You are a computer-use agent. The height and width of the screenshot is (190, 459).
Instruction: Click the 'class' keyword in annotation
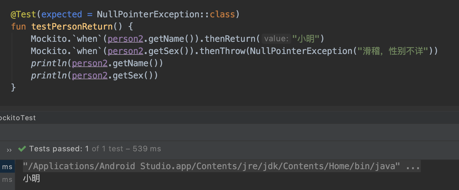click(222, 15)
